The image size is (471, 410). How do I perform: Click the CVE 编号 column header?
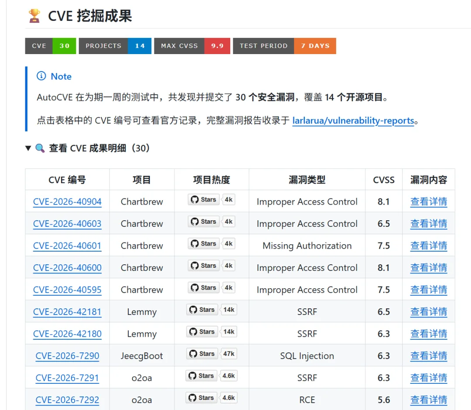(x=67, y=180)
